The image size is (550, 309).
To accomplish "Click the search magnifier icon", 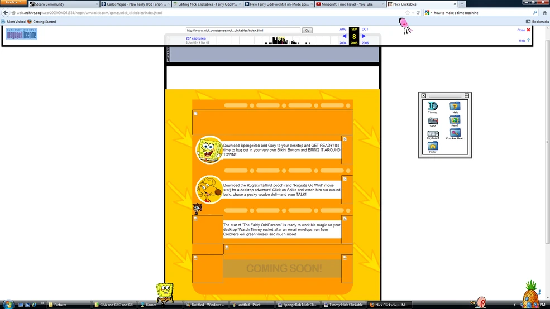I will click(535, 13).
